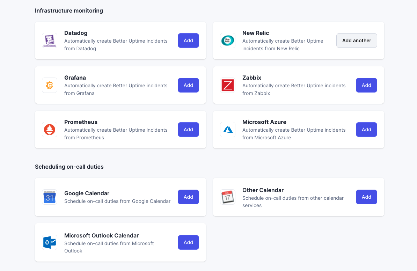Add the Zabbix integration
This screenshot has height=271, width=417.
pyautogui.click(x=366, y=85)
